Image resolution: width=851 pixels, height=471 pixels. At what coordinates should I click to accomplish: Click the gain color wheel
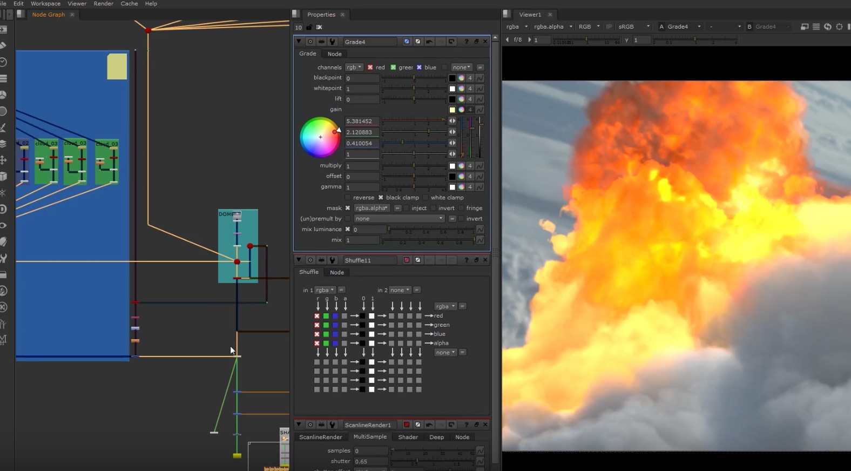tap(320, 137)
